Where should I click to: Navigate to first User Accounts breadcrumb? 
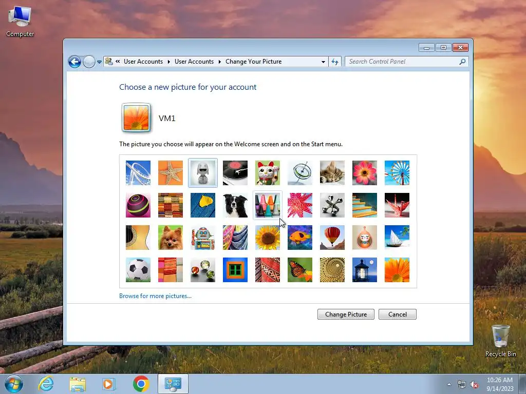coord(143,62)
